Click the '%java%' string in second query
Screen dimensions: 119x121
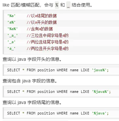(100, 92)
